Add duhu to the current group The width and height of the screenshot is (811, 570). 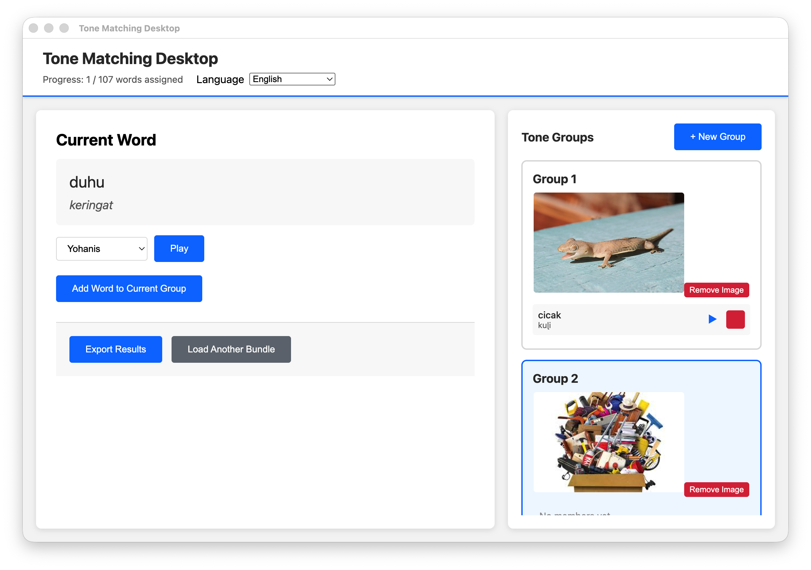click(128, 288)
